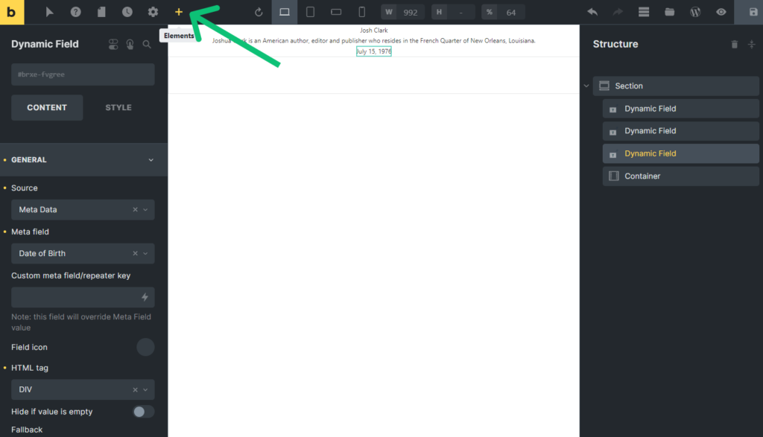Click the zoom percentage field
The width and height of the screenshot is (763, 437).
510,12
